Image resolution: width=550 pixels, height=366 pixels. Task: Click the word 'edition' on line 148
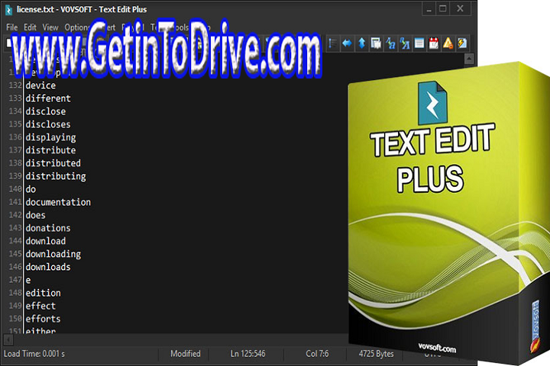pos(43,293)
